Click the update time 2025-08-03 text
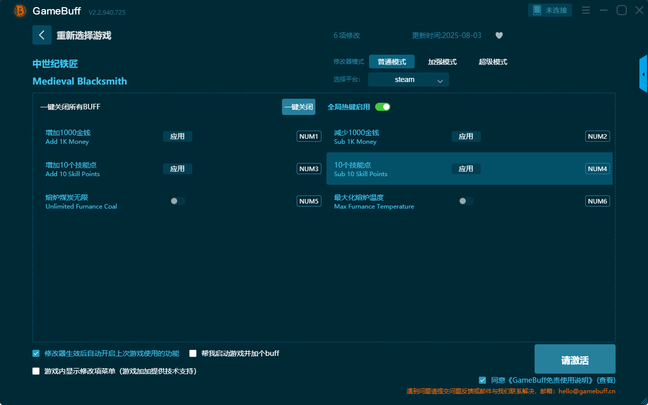Image resolution: width=648 pixels, height=405 pixels. click(x=447, y=35)
